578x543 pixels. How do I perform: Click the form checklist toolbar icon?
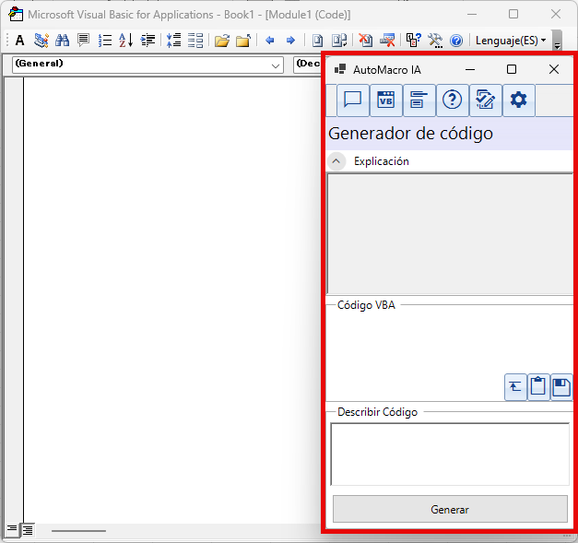195,41
